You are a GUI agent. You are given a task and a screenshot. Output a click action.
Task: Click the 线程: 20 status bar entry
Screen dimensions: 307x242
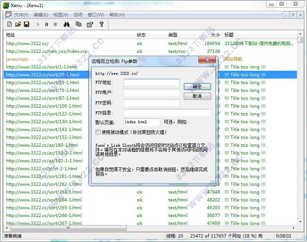(x=174, y=236)
